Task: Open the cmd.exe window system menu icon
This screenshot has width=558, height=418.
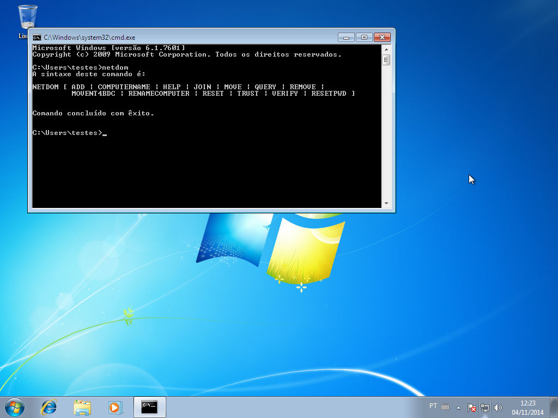Action: (36, 38)
